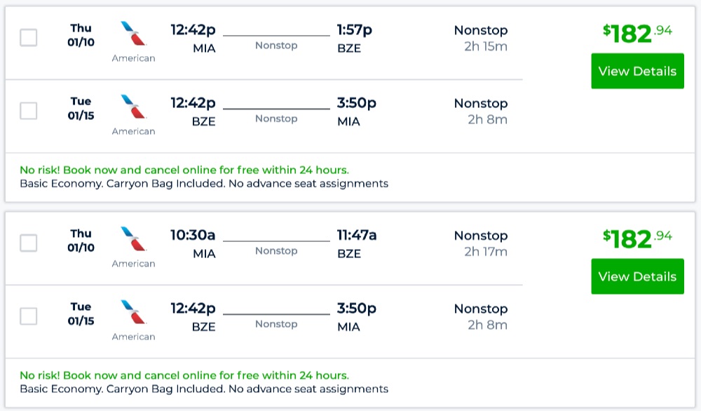This screenshot has width=701, height=411.
Task: Click the Basic Economy fare note in the first card
Action: coord(204,184)
